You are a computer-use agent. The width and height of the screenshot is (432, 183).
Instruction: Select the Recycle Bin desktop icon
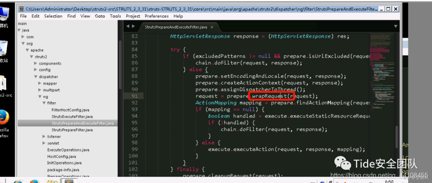(4, 51)
